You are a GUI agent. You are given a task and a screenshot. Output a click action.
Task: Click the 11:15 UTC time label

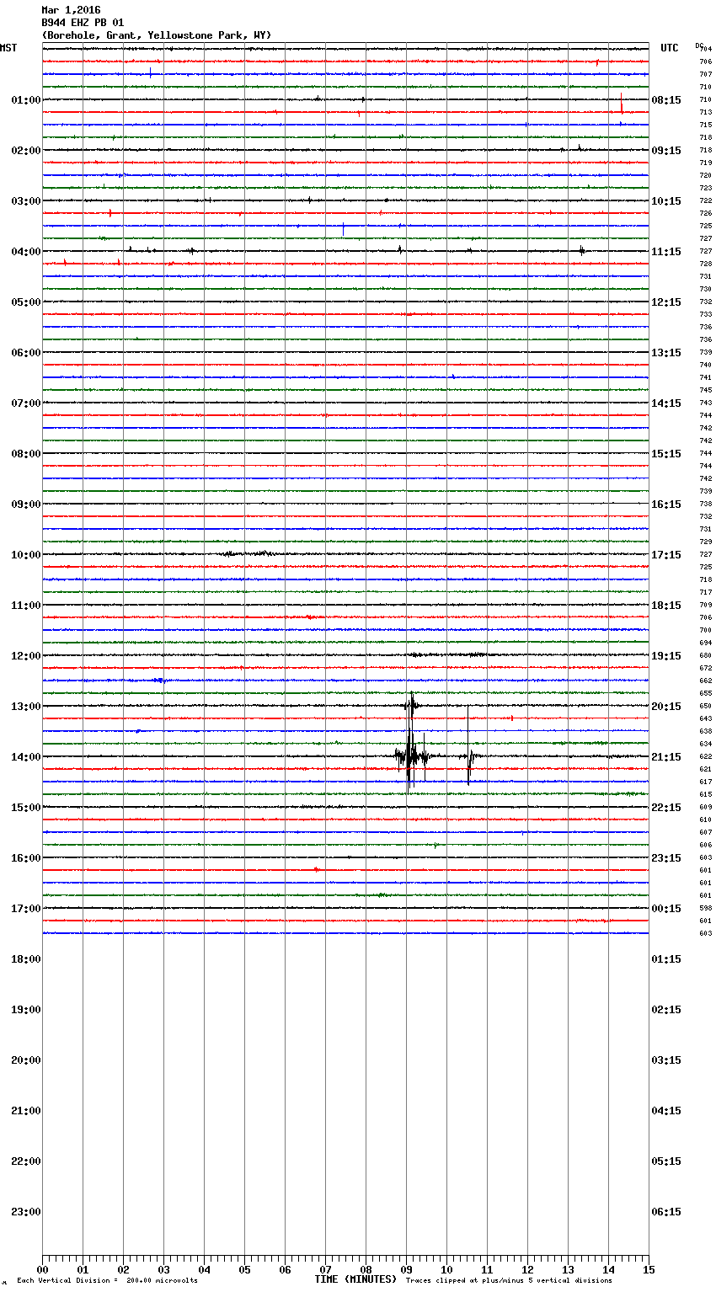coord(666,252)
